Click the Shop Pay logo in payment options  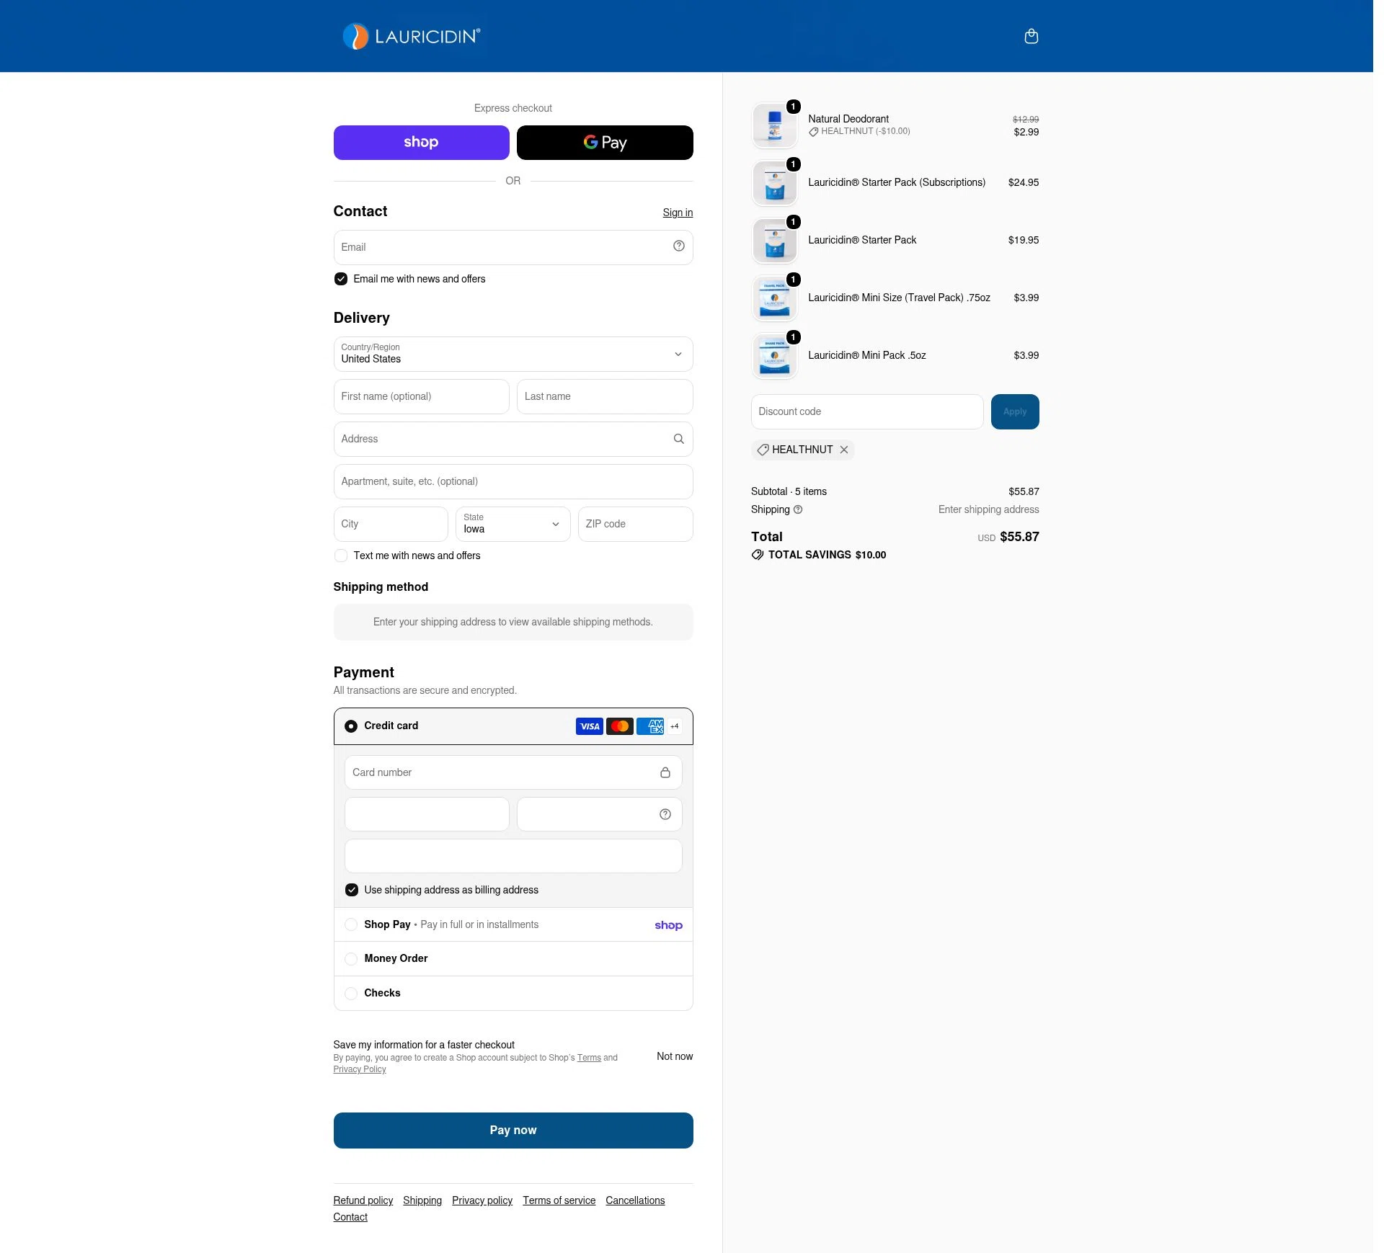click(x=668, y=925)
